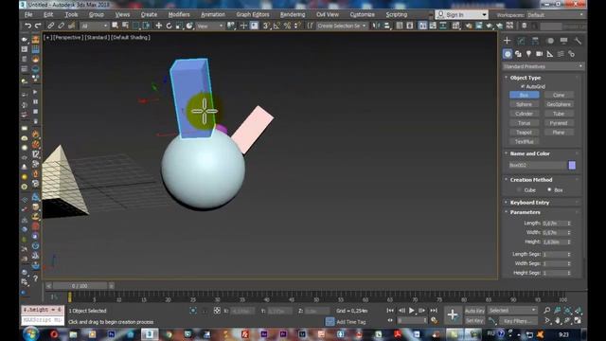The image size is (606, 341).
Task: Click the Sphere primitive button
Action: 524,104
